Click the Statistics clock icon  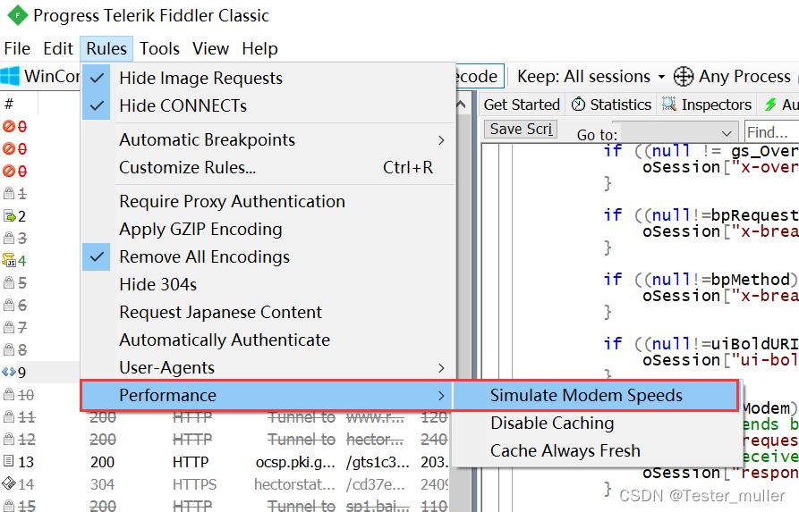click(x=578, y=105)
